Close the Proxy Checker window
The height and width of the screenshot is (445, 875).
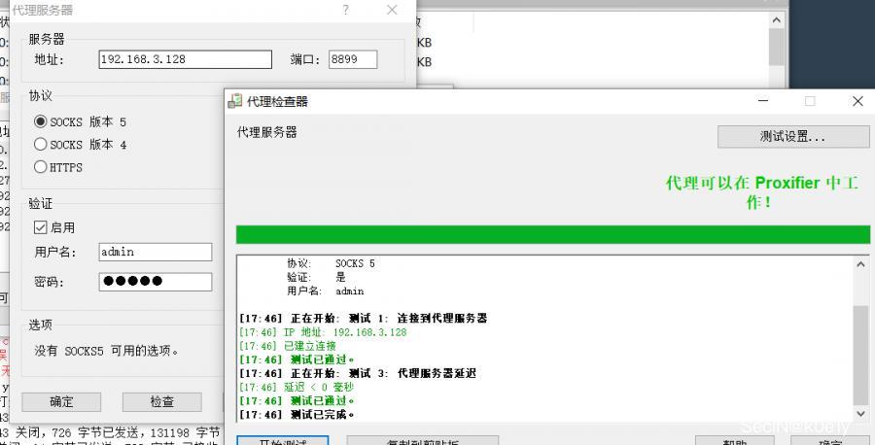(x=857, y=101)
